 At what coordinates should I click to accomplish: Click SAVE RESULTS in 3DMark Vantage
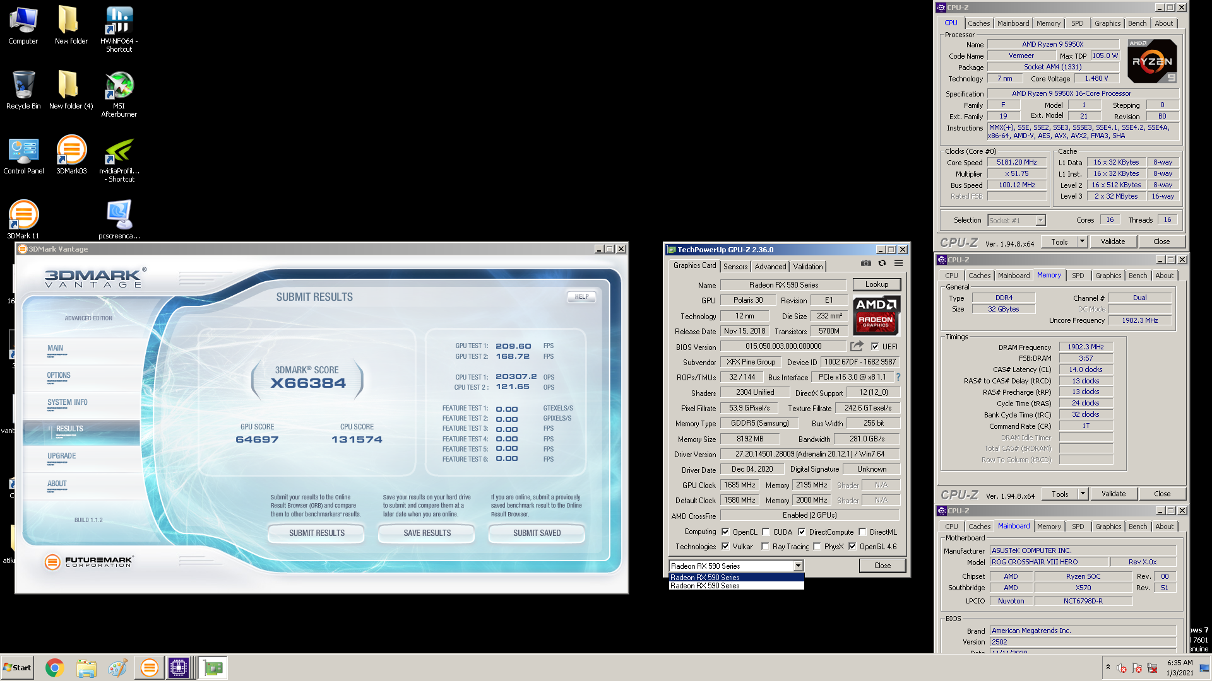(427, 533)
